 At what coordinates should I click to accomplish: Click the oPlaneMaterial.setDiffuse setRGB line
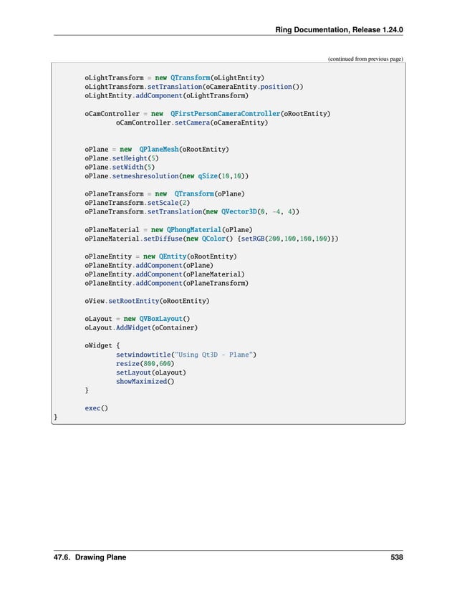(211, 239)
